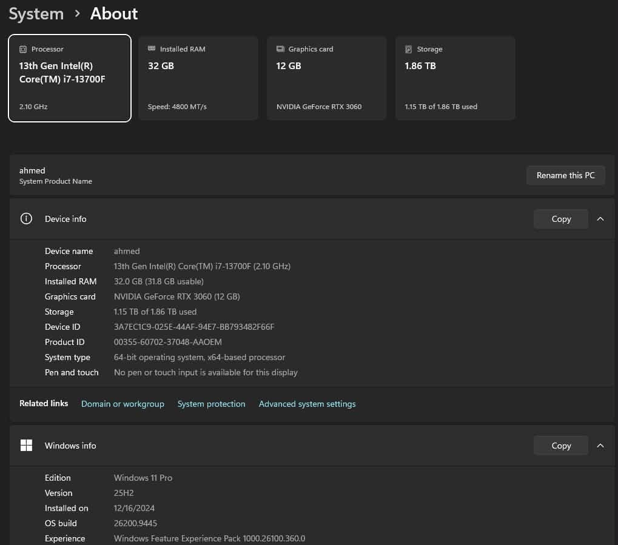Click the installed date '12/16/2024'
This screenshot has width=618, height=545.
[134, 508]
